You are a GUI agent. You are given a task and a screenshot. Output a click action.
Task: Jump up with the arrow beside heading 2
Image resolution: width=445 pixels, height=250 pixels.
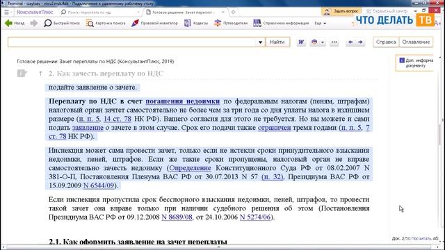point(40,74)
